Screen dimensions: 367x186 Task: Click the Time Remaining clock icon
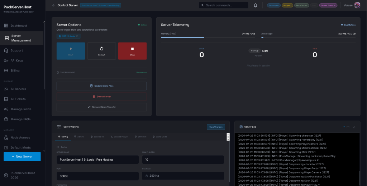click(58, 73)
